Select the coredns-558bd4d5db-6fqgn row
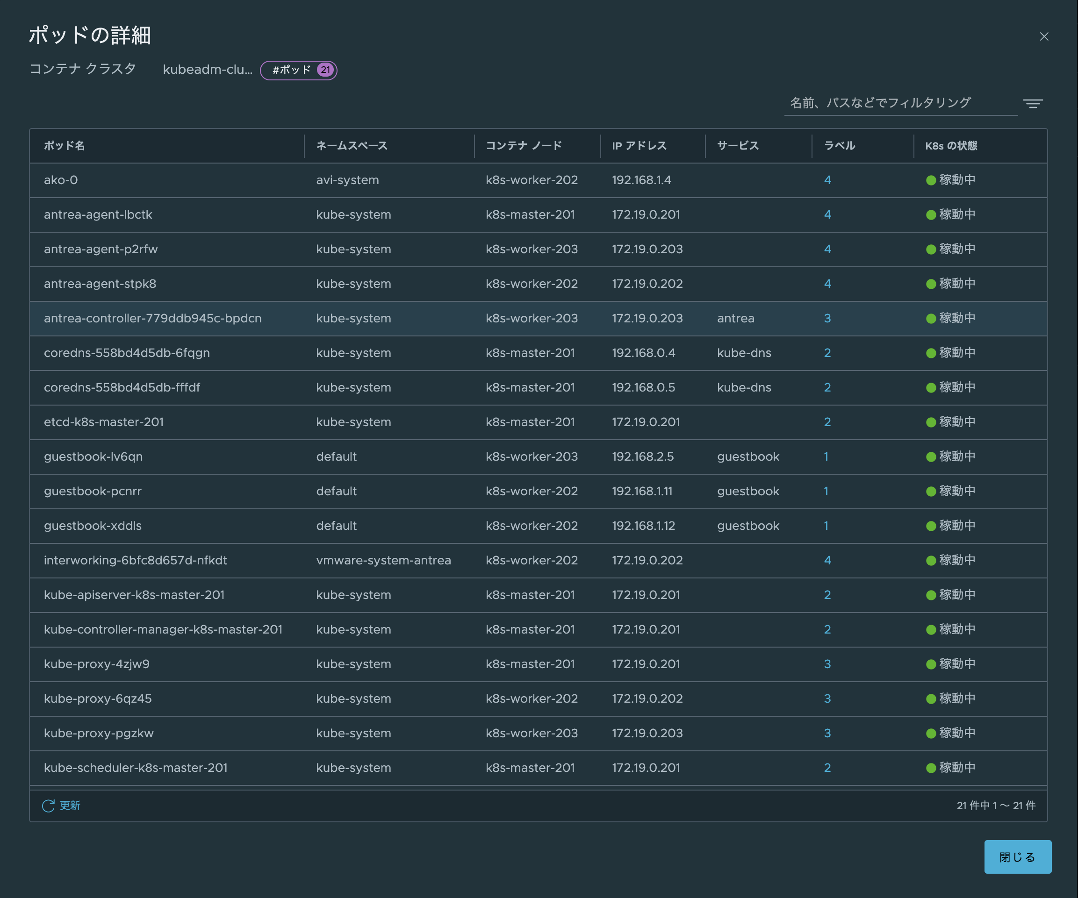1078x898 pixels. pyautogui.click(x=127, y=353)
